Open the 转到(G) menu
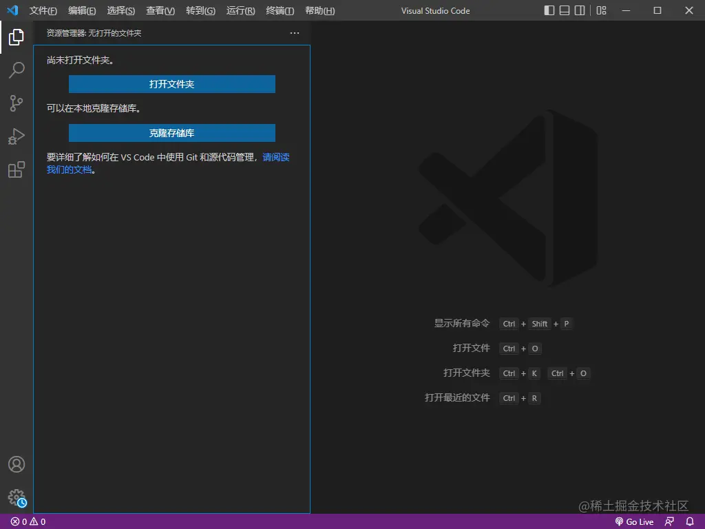The image size is (705, 529). click(200, 11)
